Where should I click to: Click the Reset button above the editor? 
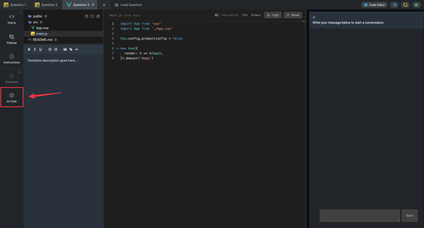point(293,15)
